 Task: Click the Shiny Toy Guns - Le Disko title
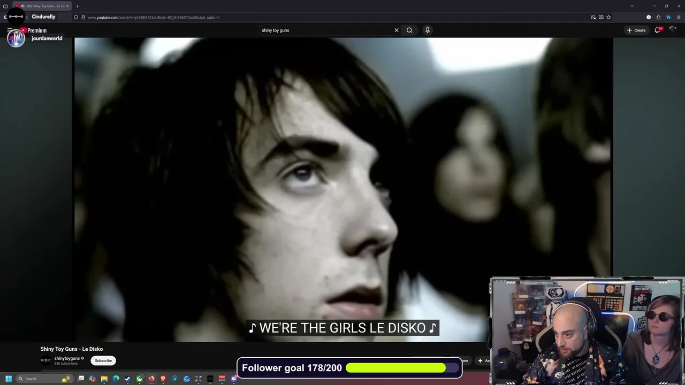pos(72,349)
